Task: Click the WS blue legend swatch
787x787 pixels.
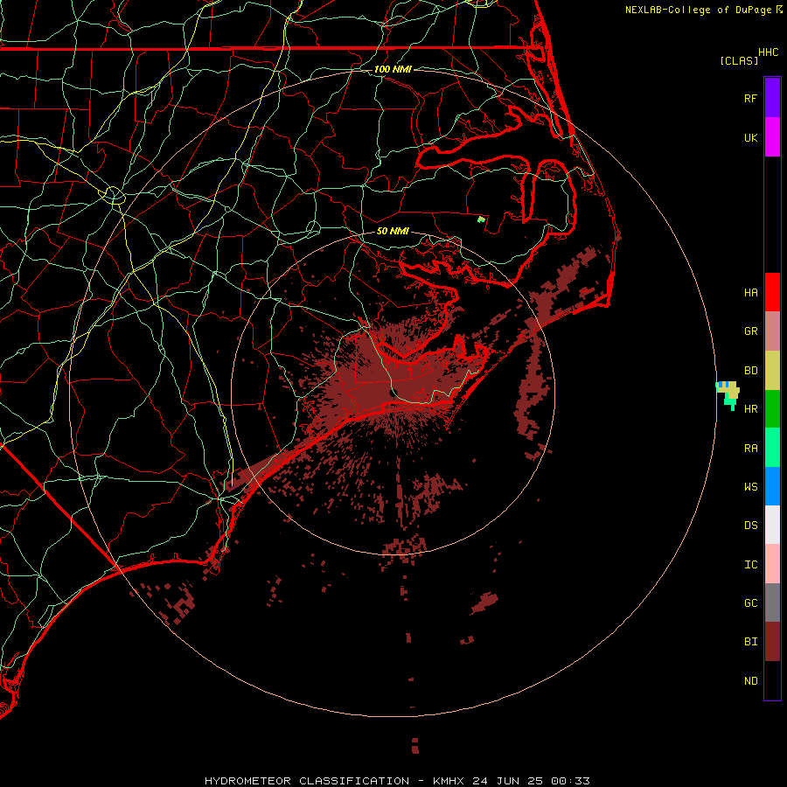Action: tap(772, 486)
